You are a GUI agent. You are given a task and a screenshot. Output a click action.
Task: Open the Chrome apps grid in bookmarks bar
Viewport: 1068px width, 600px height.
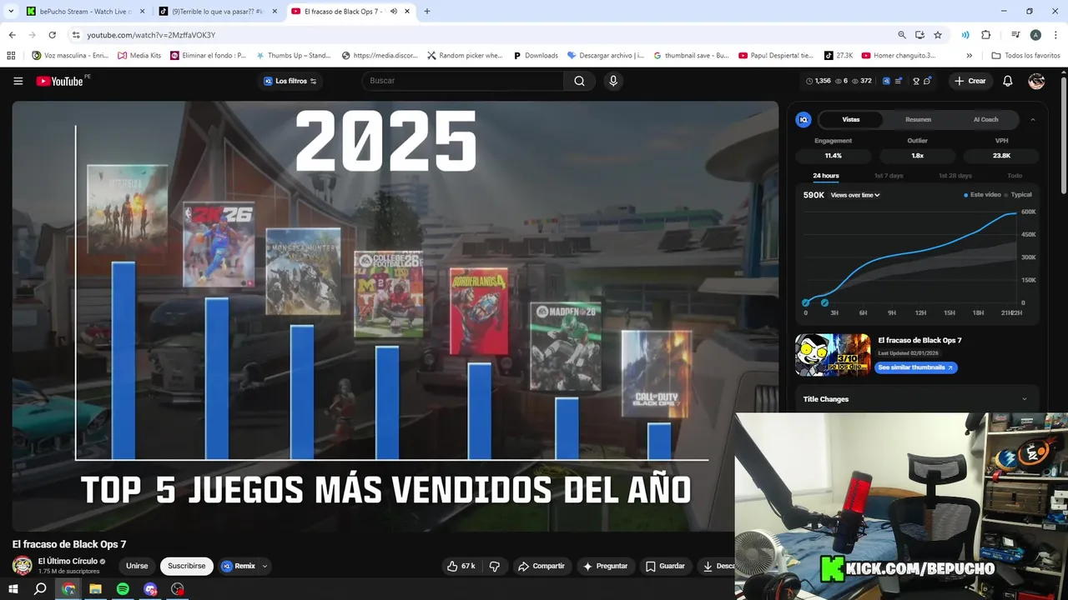pyautogui.click(x=11, y=56)
